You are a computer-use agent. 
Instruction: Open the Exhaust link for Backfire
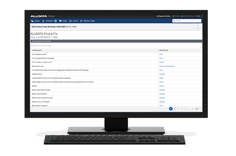(162, 86)
